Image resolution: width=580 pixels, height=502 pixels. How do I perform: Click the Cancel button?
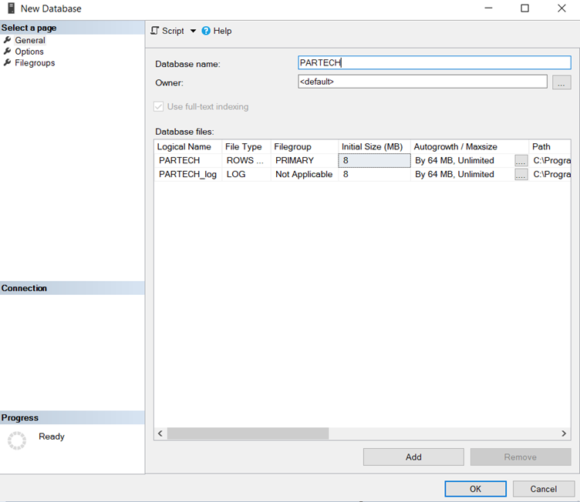click(x=544, y=489)
